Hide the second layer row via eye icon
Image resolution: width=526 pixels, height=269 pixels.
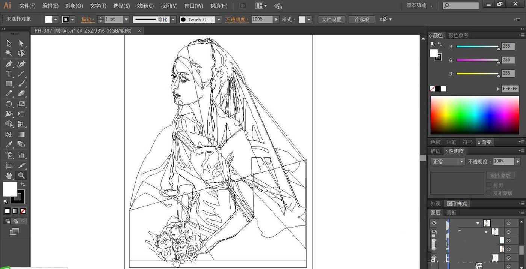(434, 232)
